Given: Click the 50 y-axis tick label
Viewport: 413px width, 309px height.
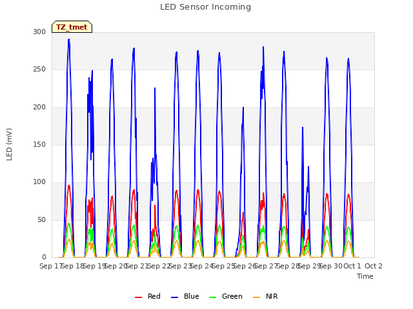Looking at the screenshot, I should tap(41, 220).
